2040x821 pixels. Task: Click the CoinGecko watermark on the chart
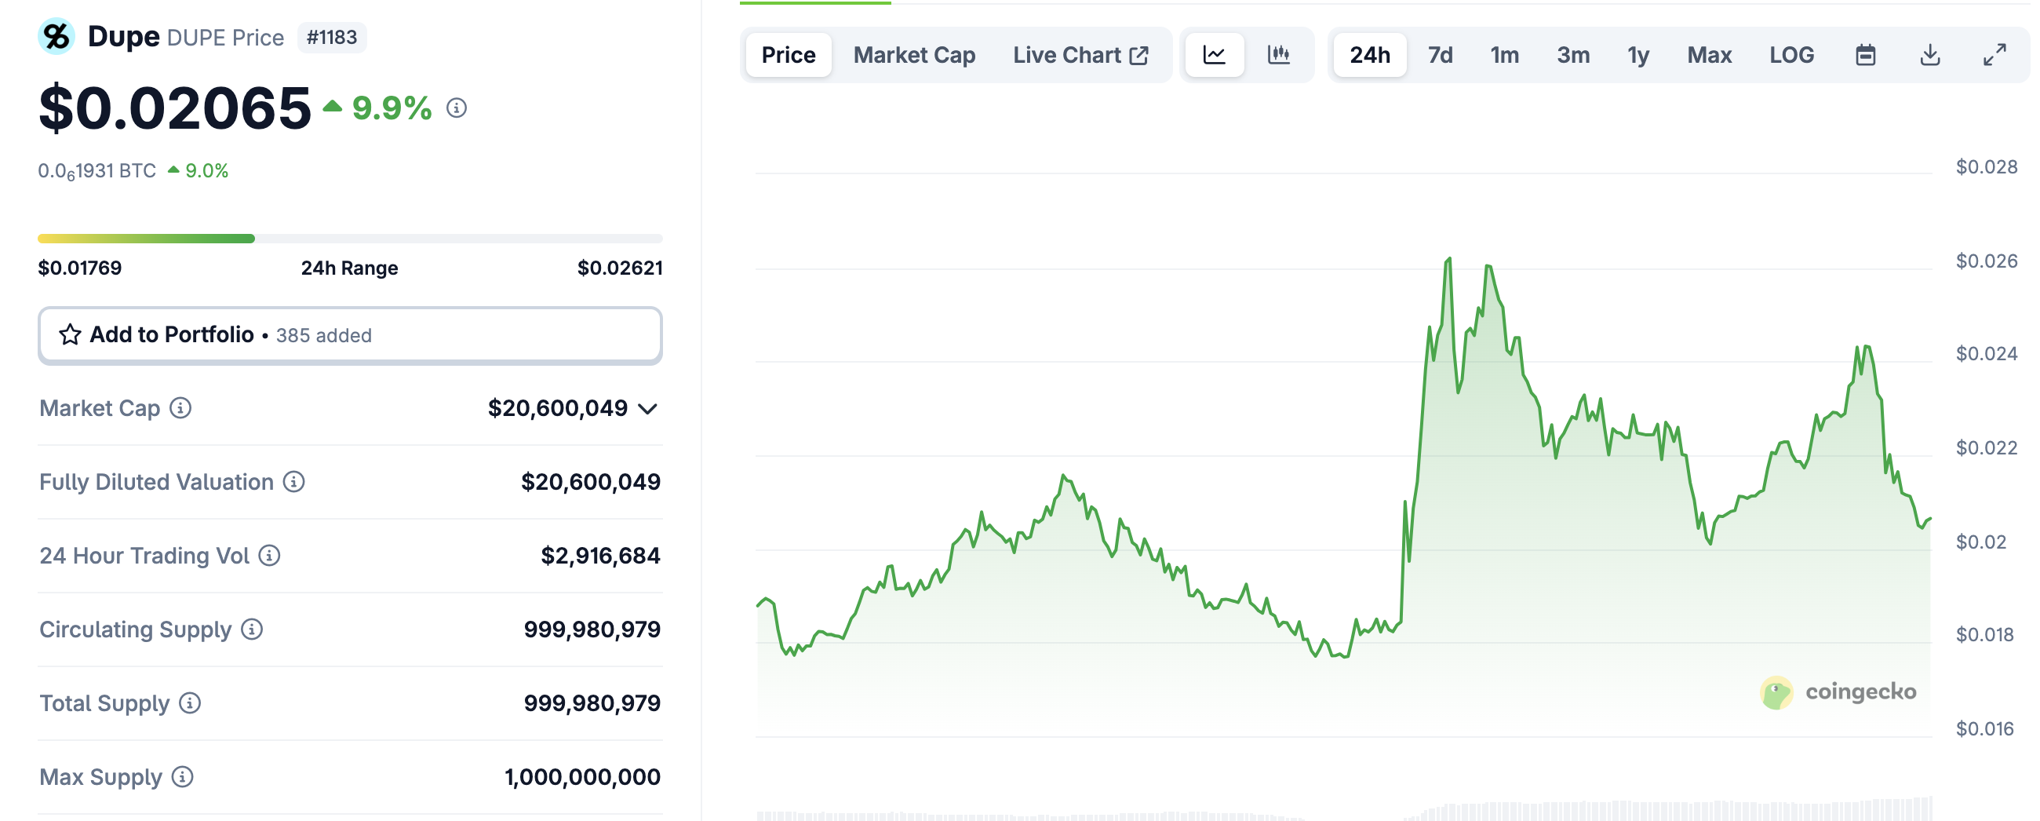click(1839, 691)
